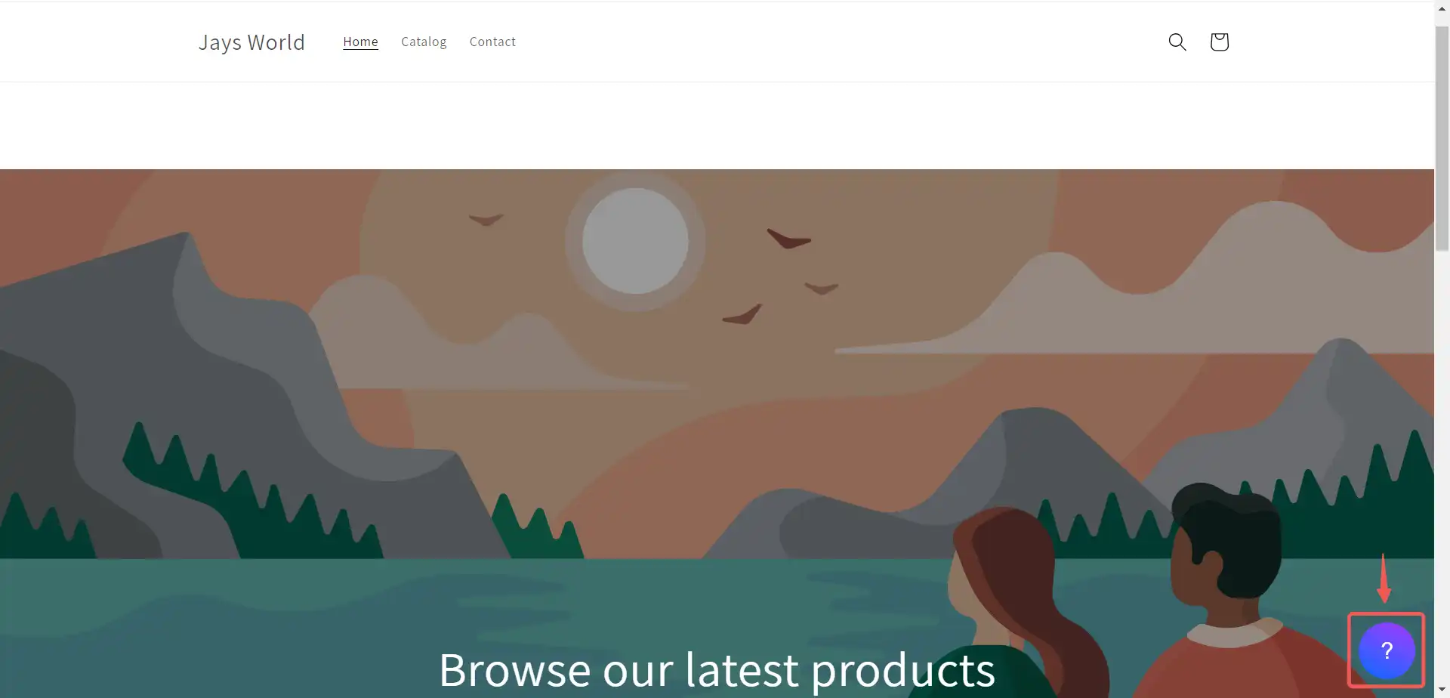Screen dimensions: 1450x698
Task: Click the Jays World store logo
Action: [251, 42]
